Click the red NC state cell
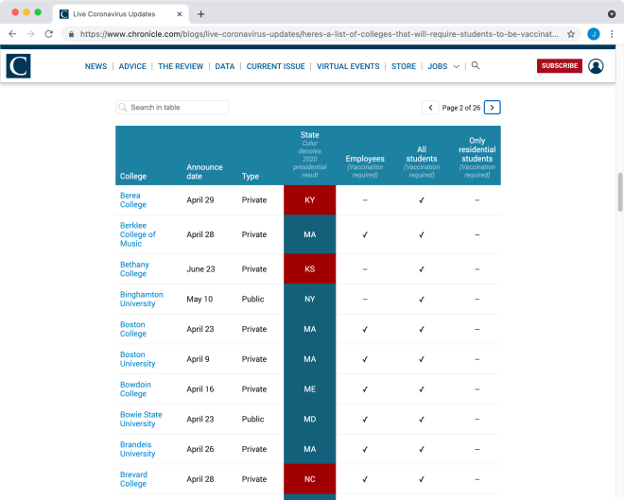Viewport: 624px width, 500px height. pos(309,479)
